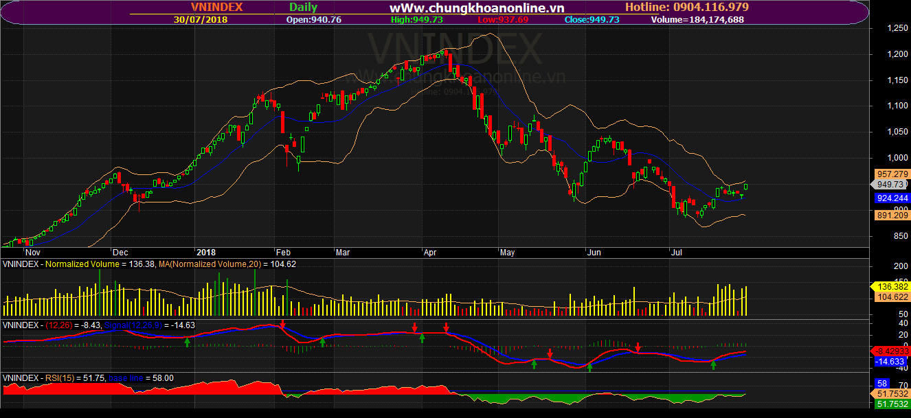Click the VNINDEX symbol name in header
Image resolution: width=911 pixels, height=418 pixels.
click(216, 8)
